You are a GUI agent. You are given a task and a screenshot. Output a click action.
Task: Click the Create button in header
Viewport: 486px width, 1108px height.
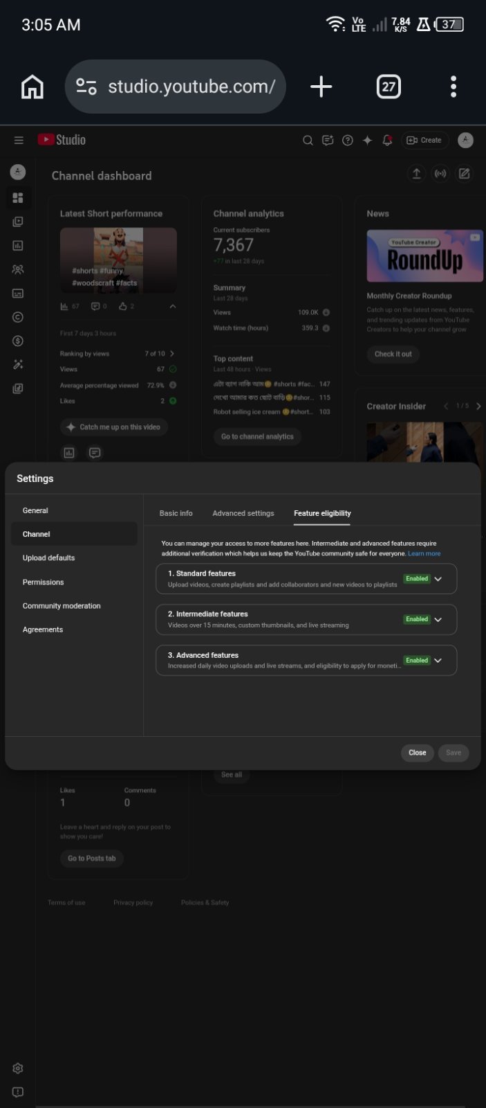[x=424, y=140]
